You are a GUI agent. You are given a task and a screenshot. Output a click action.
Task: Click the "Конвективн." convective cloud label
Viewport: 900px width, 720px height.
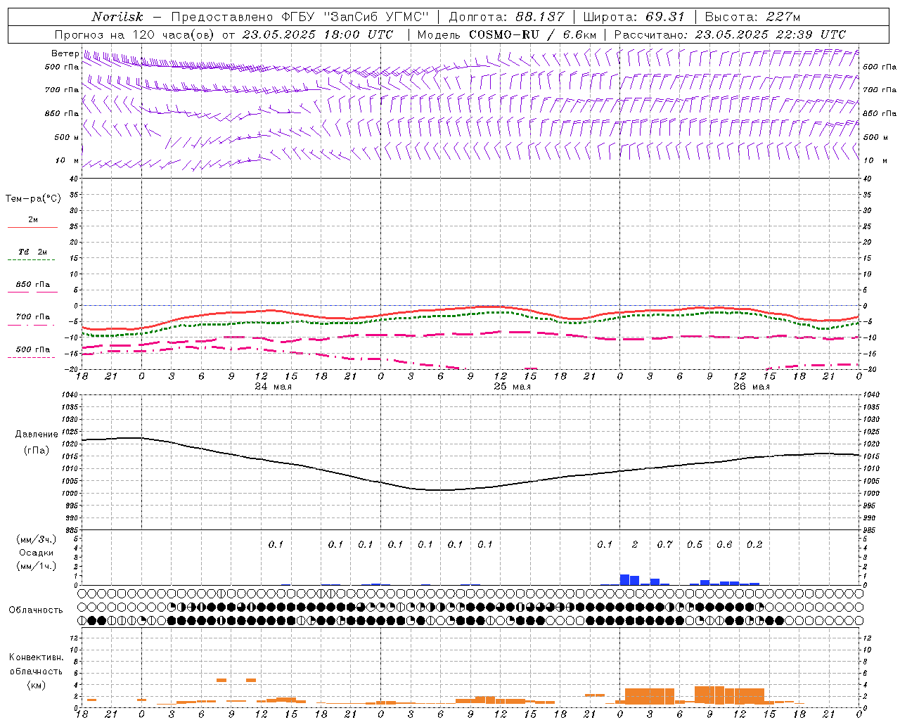36,657
